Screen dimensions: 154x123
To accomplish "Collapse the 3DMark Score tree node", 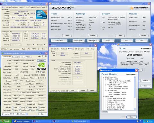I will [103, 77].
